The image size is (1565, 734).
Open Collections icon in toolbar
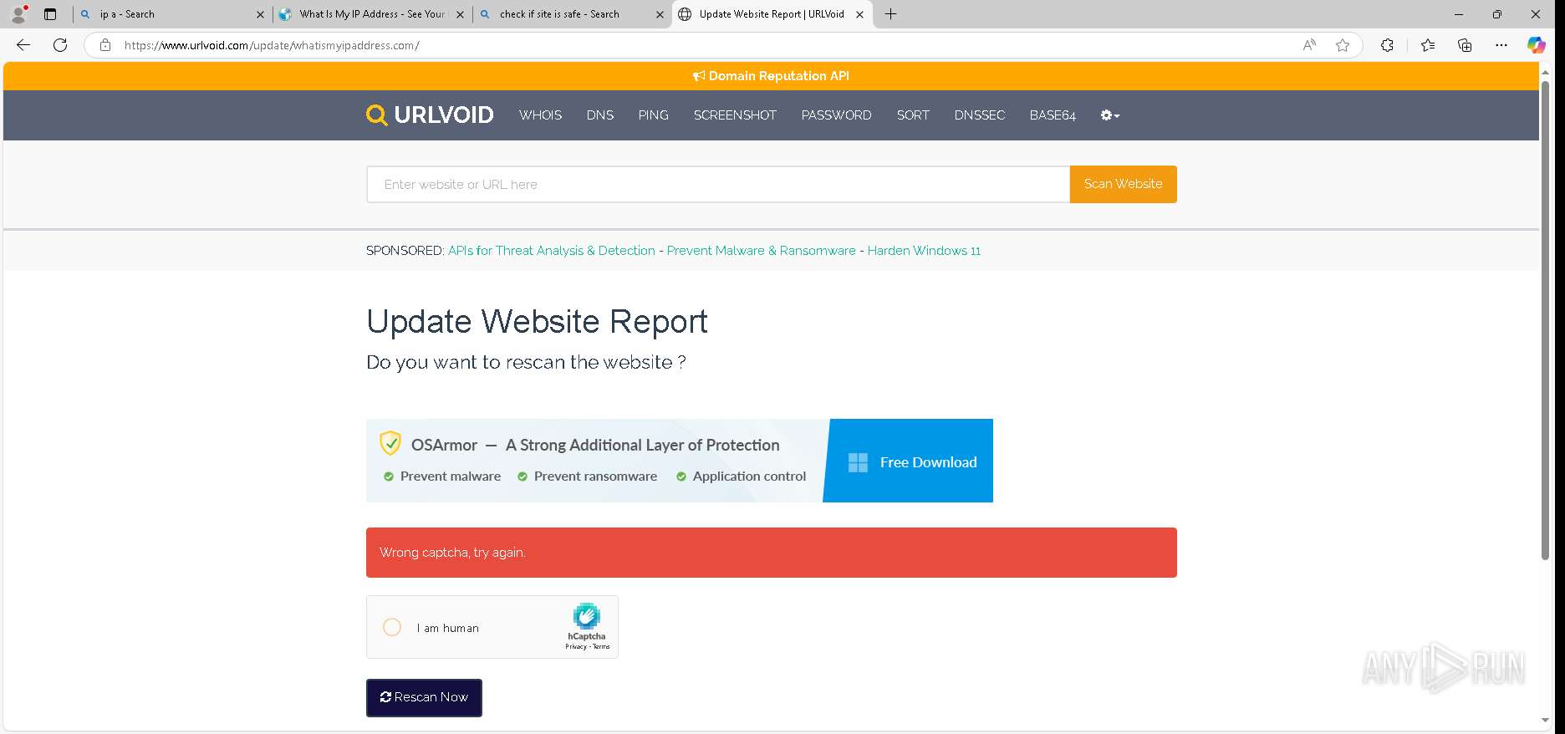click(1465, 45)
